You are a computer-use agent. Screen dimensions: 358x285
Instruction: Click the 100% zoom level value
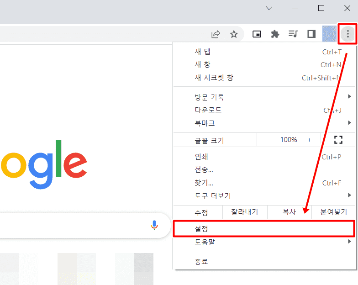point(289,140)
